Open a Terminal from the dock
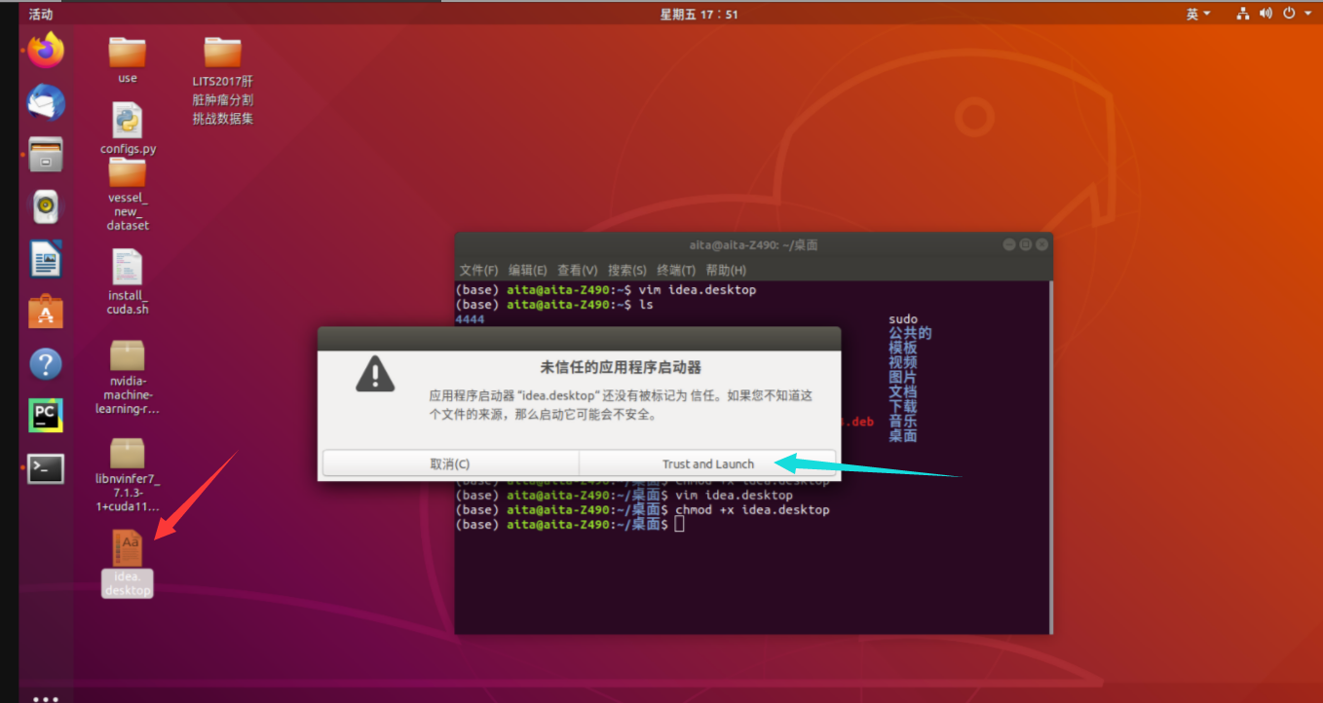The image size is (1323, 703). [x=45, y=465]
